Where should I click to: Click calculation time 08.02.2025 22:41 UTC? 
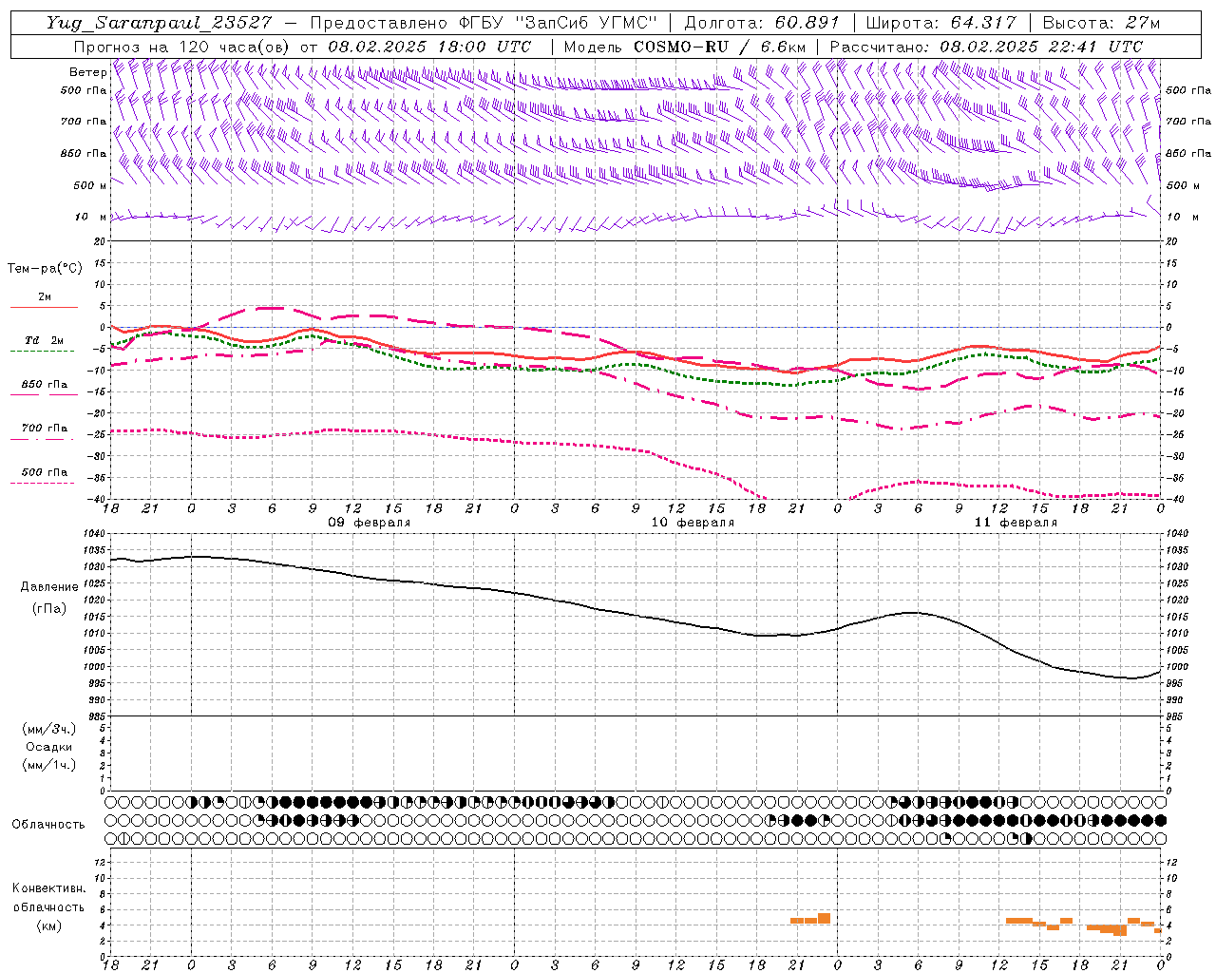click(x=1041, y=47)
